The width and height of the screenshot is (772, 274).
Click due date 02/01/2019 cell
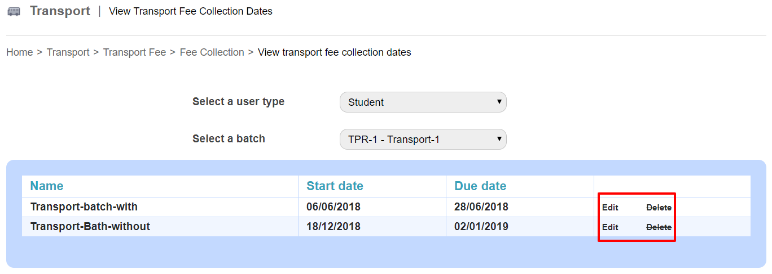coord(481,227)
